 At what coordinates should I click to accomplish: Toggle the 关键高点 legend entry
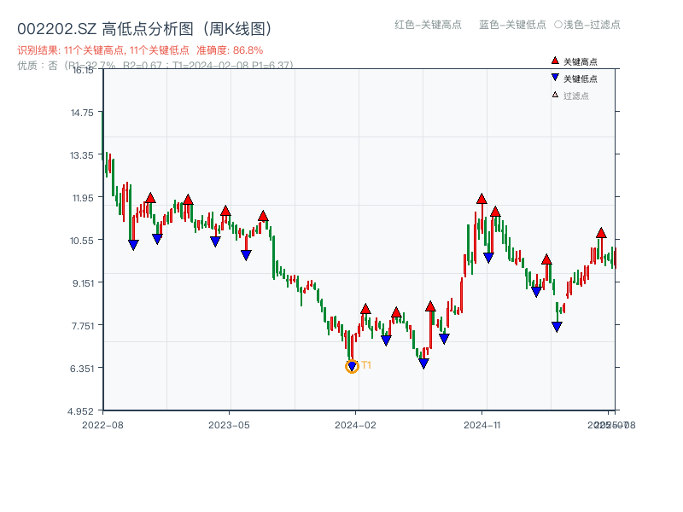click(580, 61)
